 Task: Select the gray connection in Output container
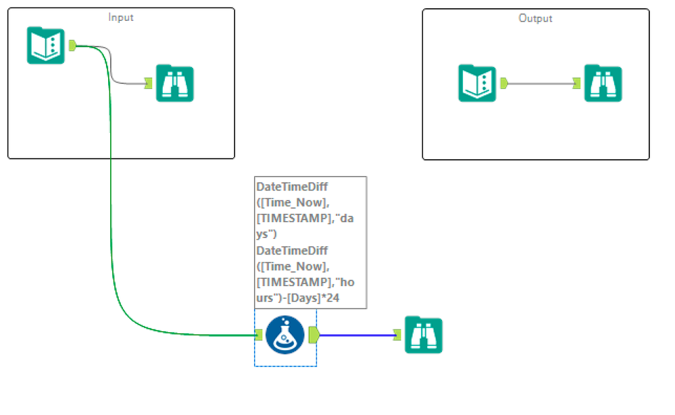click(541, 84)
